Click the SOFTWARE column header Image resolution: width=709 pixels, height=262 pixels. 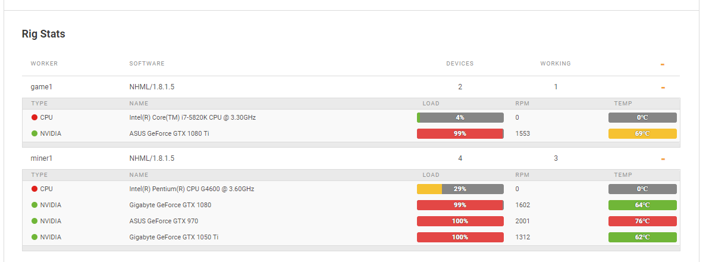[147, 63]
